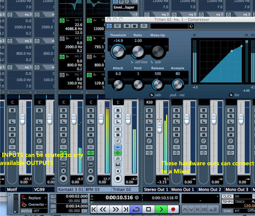Open channel settings (e) for Mono Out 1
Screen dimensions: 255x216
(x=177, y=141)
